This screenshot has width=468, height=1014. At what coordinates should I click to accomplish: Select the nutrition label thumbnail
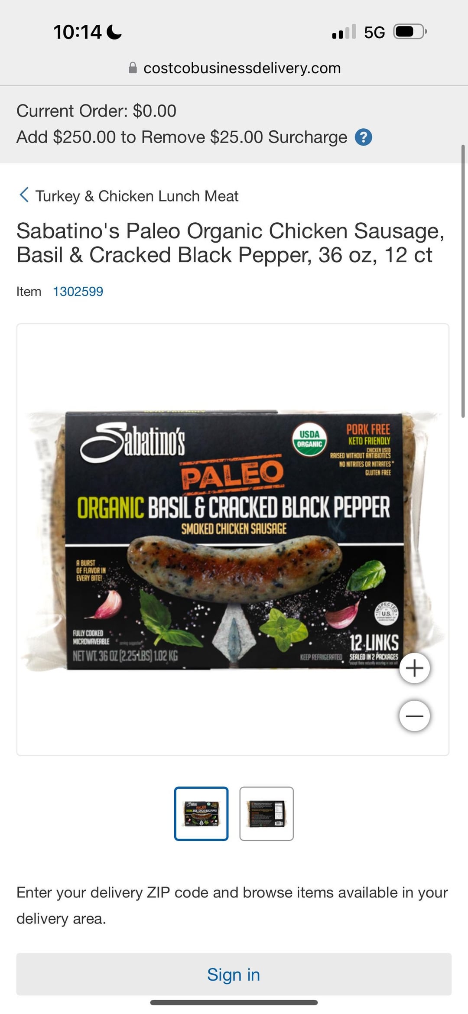coord(266,813)
